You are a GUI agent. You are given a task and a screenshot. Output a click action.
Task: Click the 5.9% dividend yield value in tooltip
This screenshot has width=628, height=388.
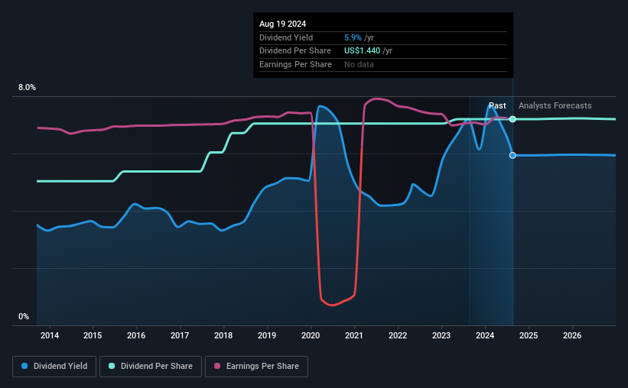pos(353,37)
